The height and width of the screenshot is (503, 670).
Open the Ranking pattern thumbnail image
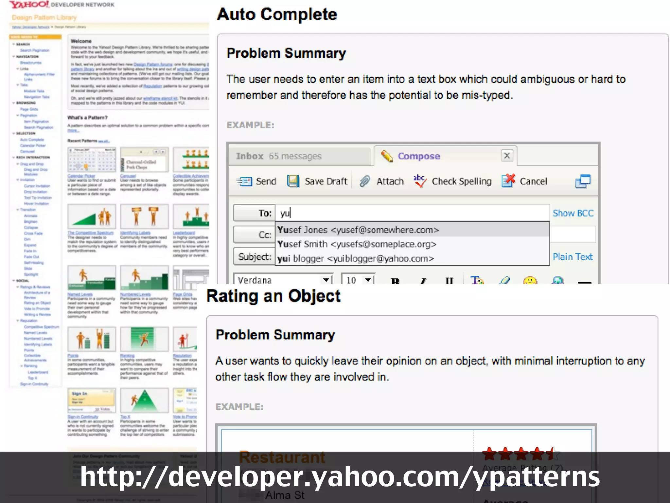point(144,339)
